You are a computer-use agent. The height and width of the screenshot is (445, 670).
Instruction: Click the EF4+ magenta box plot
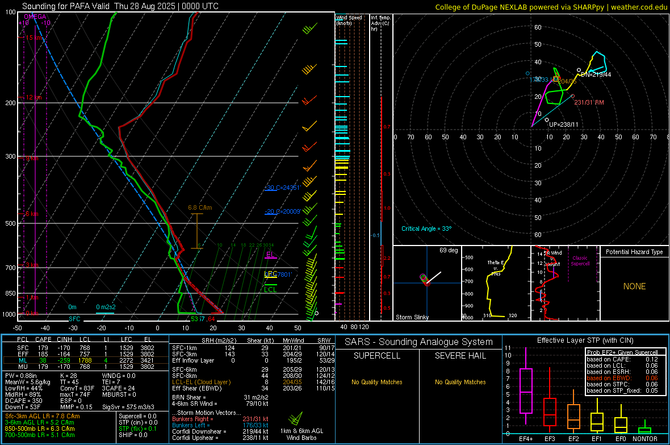pos(526,386)
